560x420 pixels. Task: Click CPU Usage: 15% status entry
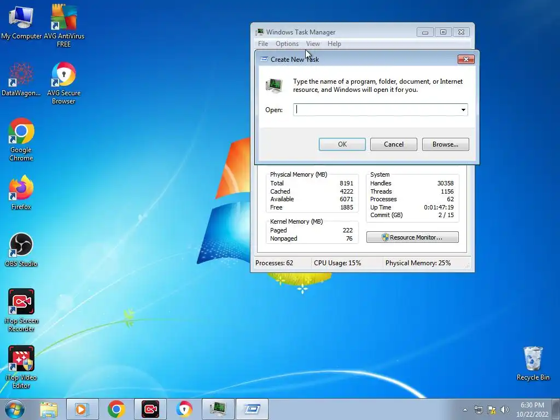click(x=337, y=263)
